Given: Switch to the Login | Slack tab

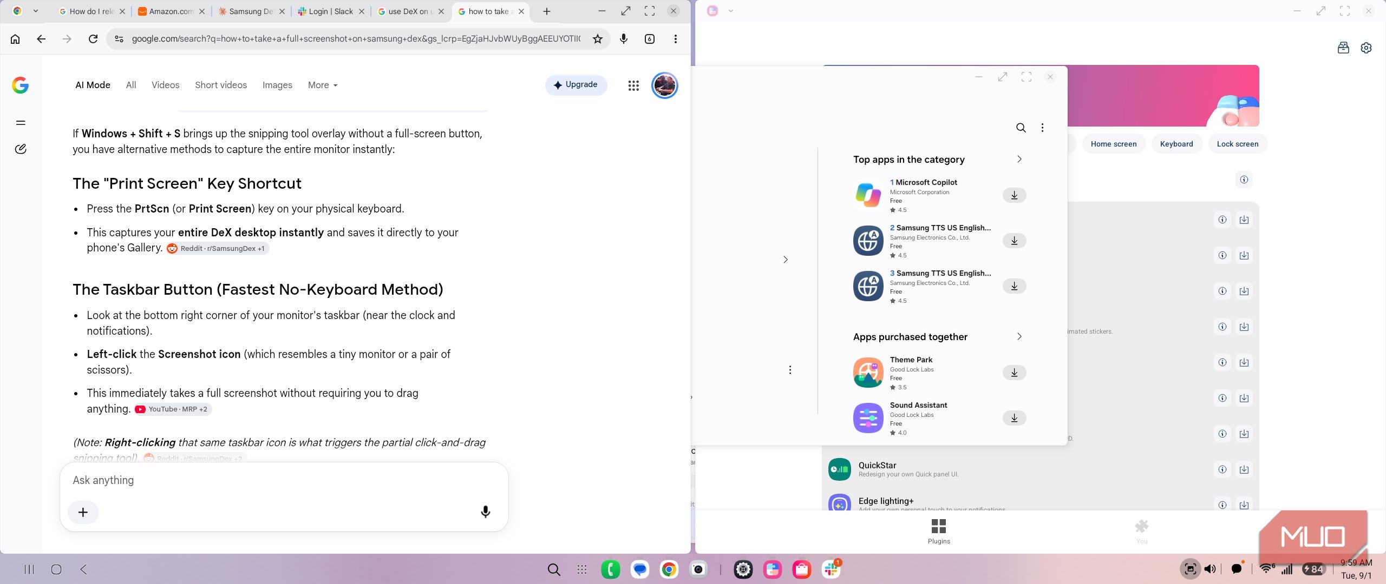Looking at the screenshot, I should tap(331, 11).
